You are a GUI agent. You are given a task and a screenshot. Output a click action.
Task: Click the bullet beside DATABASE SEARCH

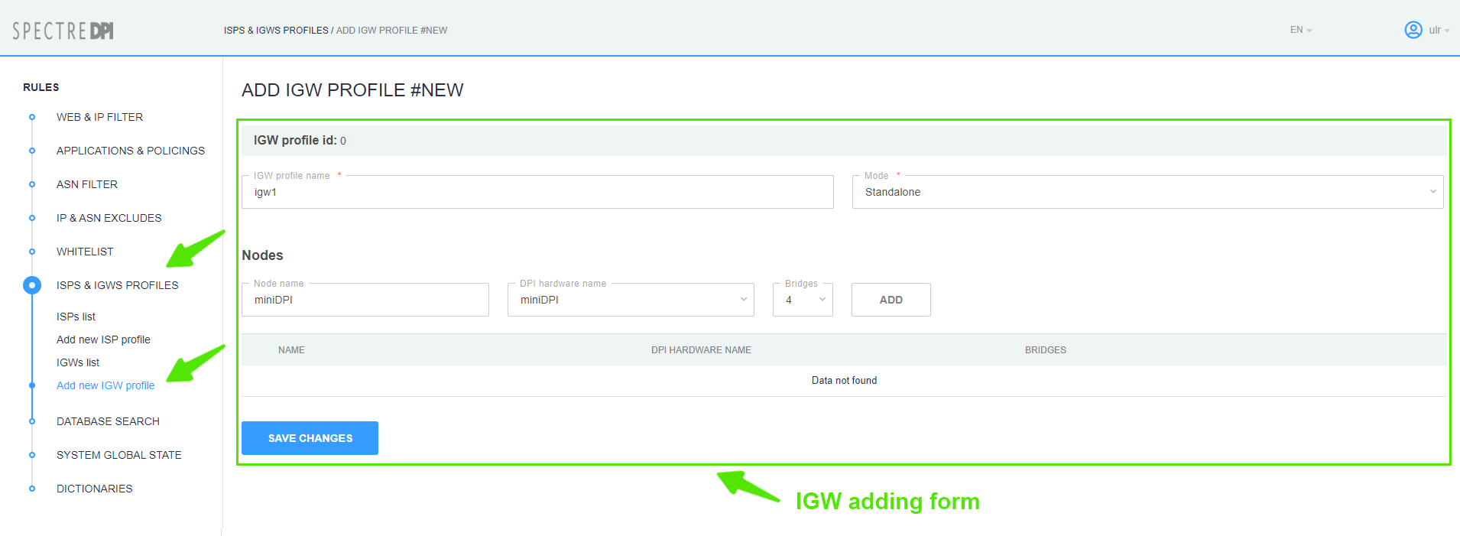tap(32, 421)
